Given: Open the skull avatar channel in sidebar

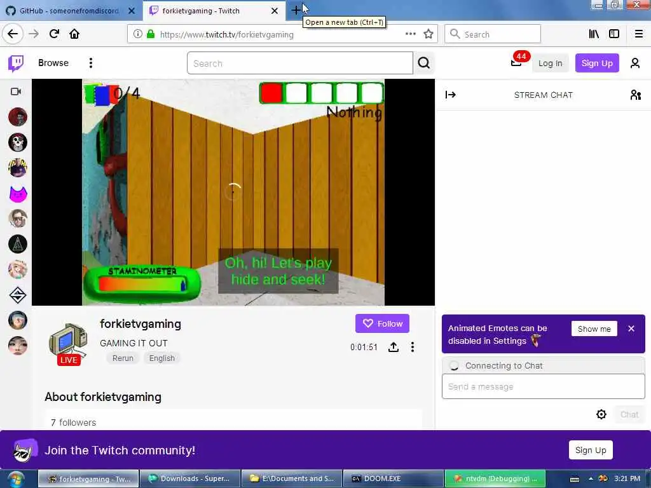Looking at the screenshot, I should (17, 142).
